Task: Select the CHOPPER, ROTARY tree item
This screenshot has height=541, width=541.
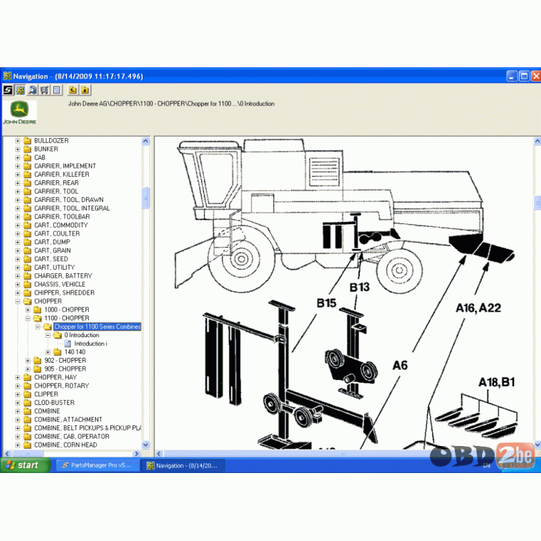Action: pos(62,386)
